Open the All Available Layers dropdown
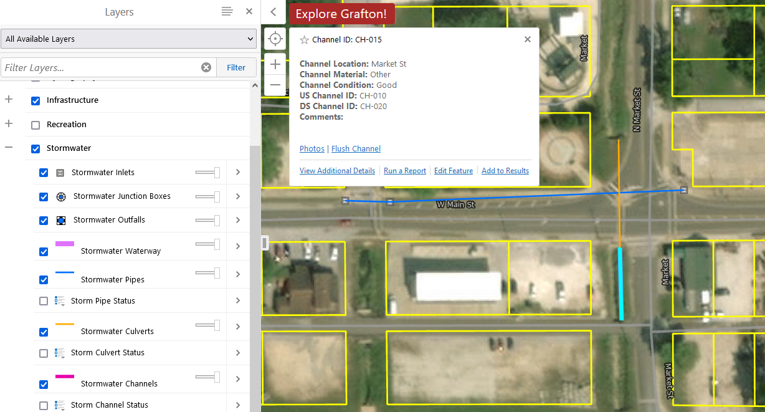765x412 pixels. click(x=128, y=39)
